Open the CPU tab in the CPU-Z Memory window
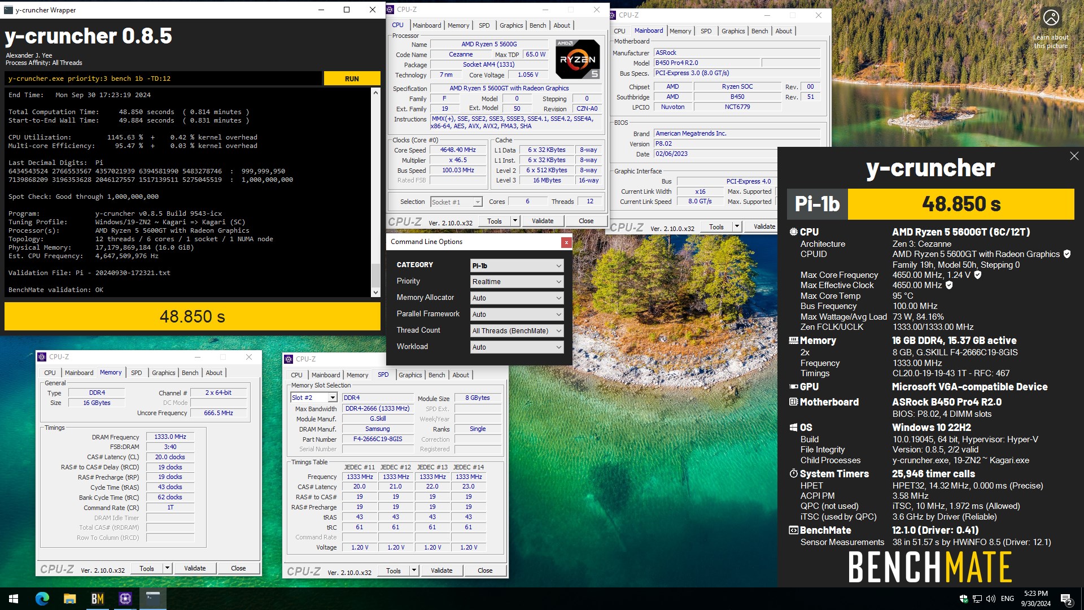 [50, 373]
